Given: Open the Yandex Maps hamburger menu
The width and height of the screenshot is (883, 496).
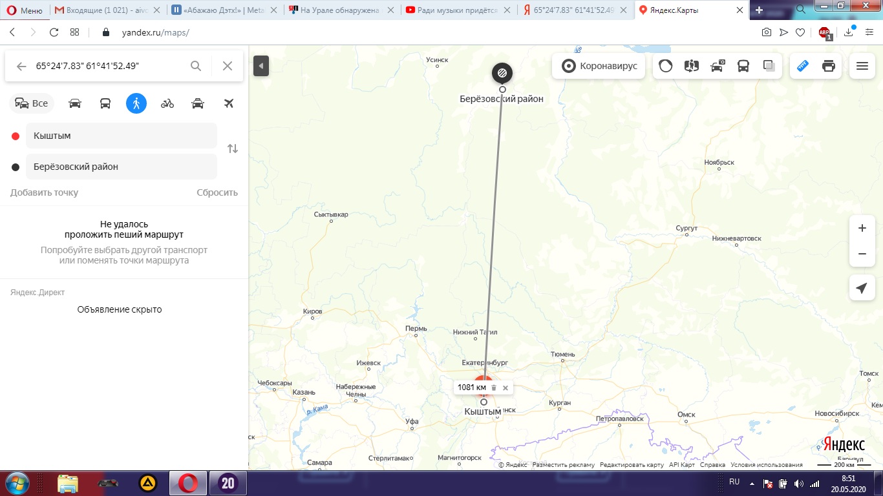Looking at the screenshot, I should coord(862,66).
